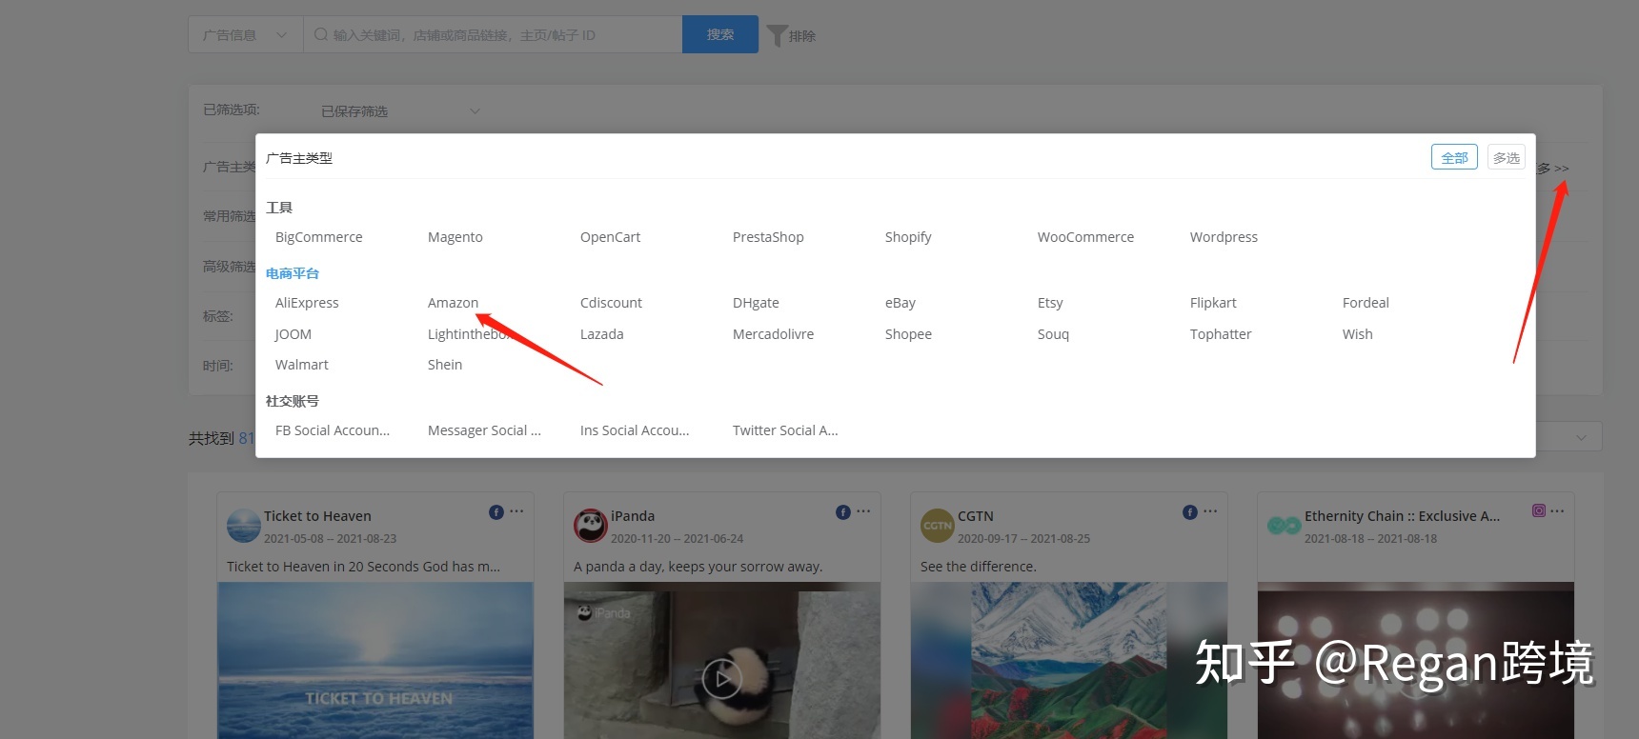
Task: Pick the Walmart platform option
Action: (x=301, y=365)
